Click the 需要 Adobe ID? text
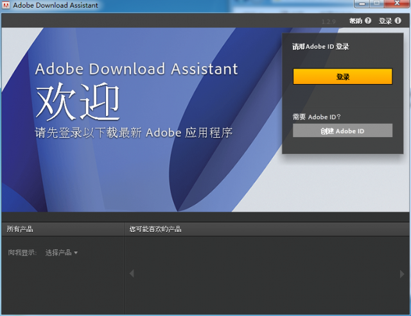 pos(317,117)
